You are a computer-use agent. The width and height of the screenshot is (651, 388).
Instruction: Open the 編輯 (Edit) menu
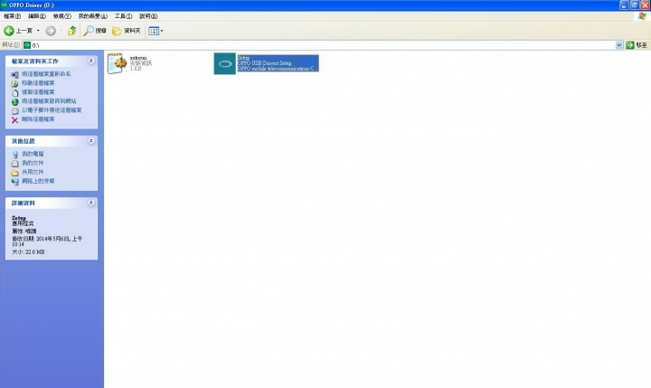pyautogui.click(x=37, y=16)
